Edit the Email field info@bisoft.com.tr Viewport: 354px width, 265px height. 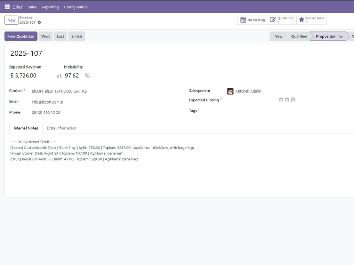47,102
